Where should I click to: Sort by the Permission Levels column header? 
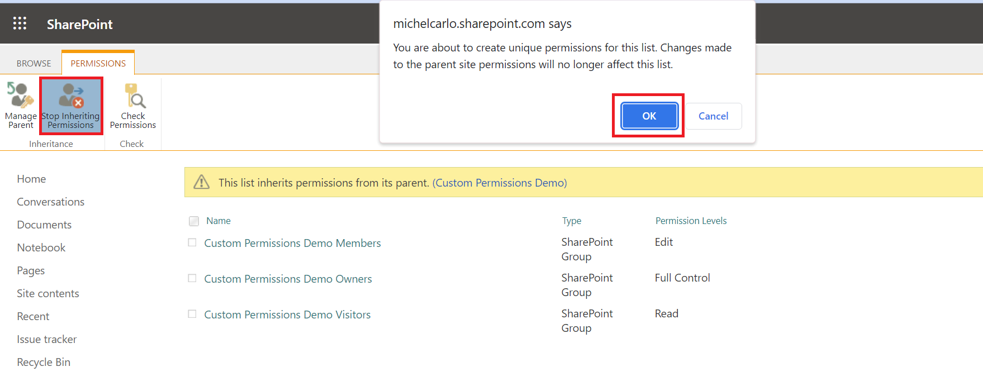click(x=691, y=220)
